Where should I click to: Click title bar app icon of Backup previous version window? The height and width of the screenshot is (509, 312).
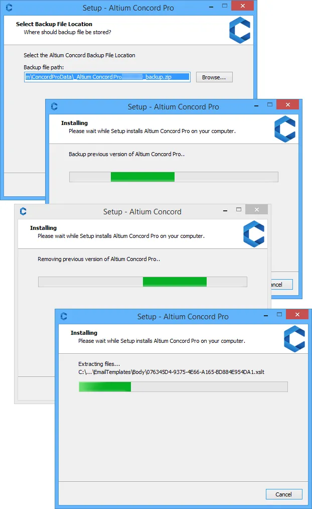pos(54,106)
